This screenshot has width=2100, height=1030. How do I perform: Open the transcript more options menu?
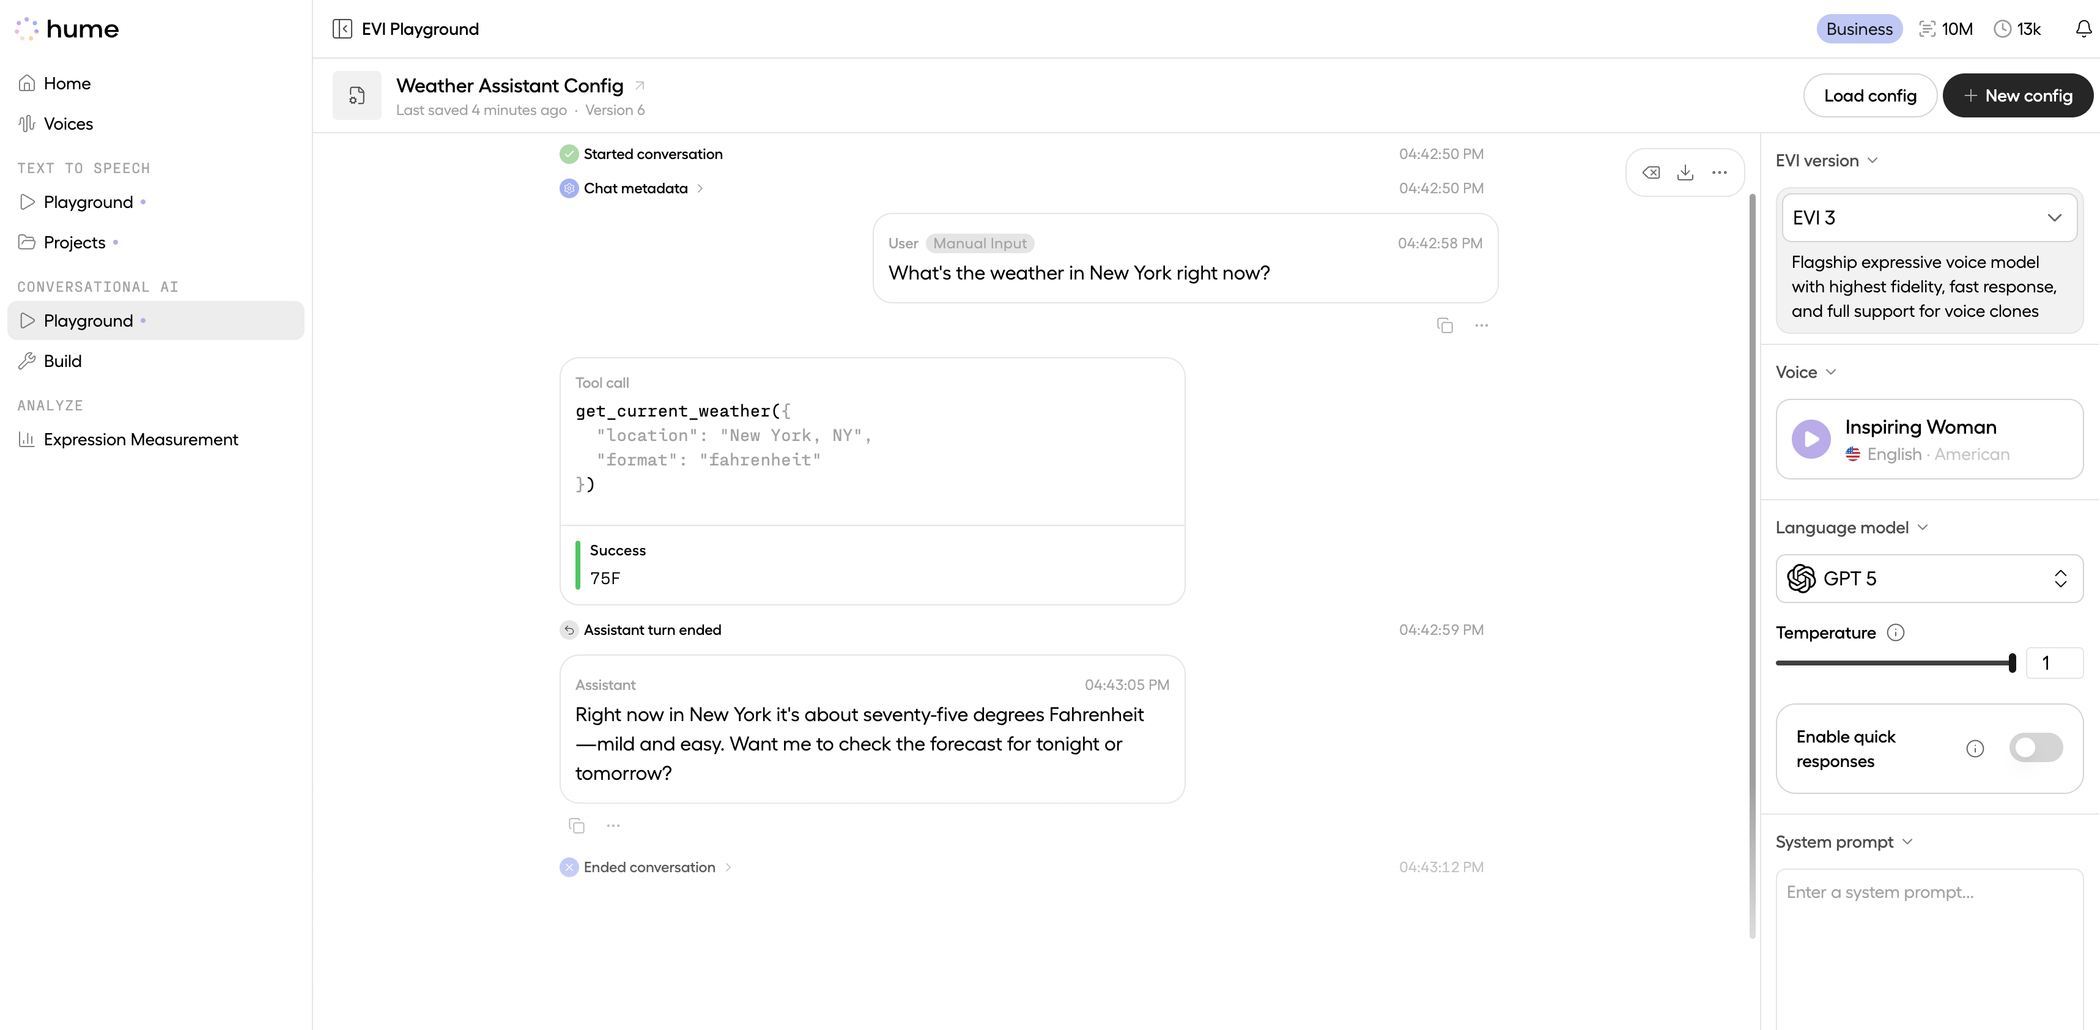1720,172
